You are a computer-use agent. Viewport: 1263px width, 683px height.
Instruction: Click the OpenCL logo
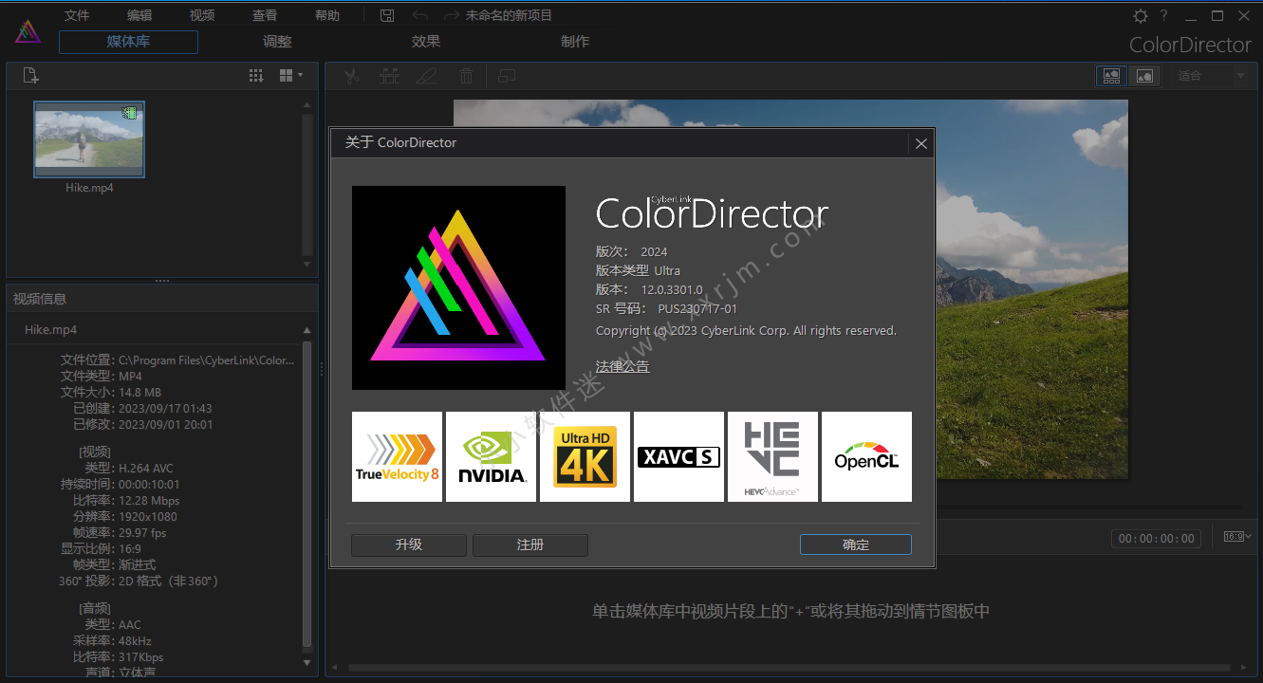point(866,456)
